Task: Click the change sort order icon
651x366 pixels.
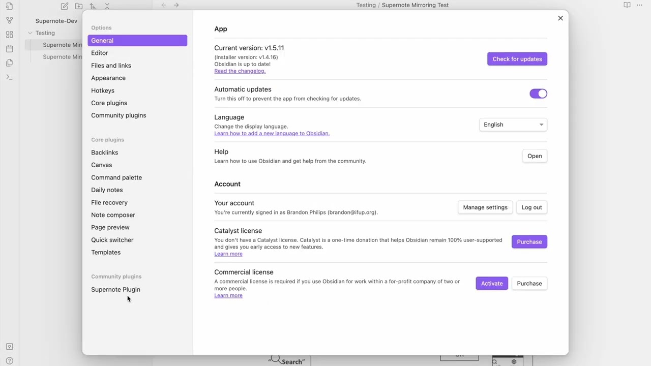Action: point(93,6)
